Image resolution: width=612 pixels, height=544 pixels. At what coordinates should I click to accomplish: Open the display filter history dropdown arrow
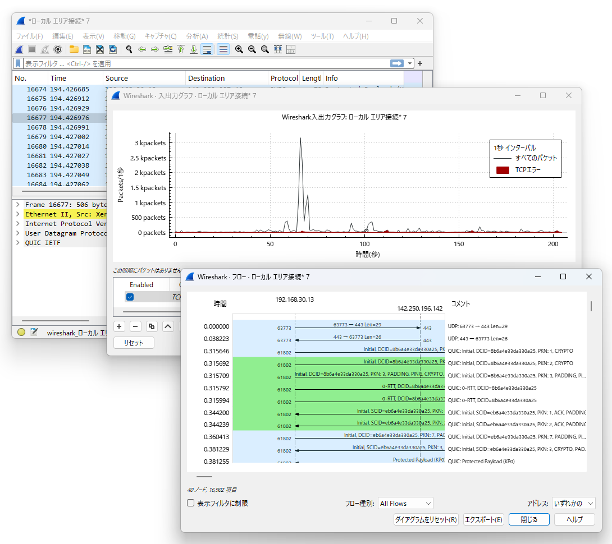pyautogui.click(x=409, y=63)
